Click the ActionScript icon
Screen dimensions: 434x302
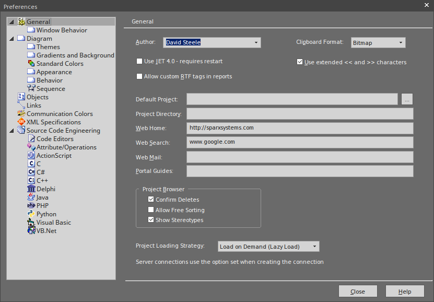31,156
